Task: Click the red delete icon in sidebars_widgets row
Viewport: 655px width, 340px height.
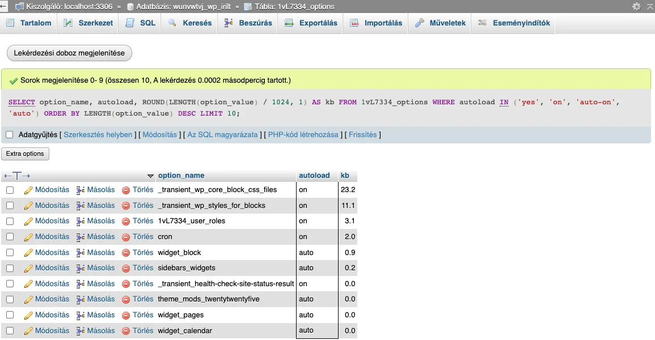Action: [126, 268]
